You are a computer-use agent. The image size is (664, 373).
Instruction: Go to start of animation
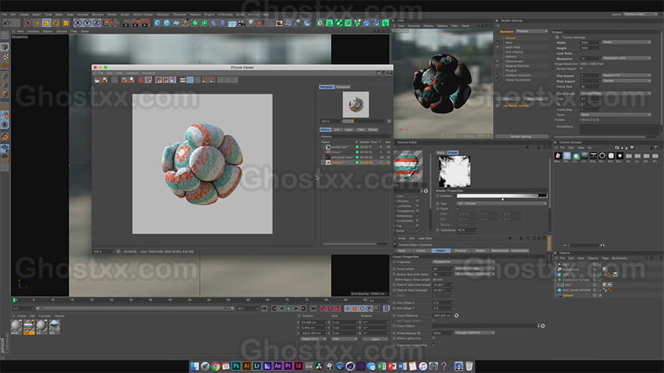(x=264, y=309)
